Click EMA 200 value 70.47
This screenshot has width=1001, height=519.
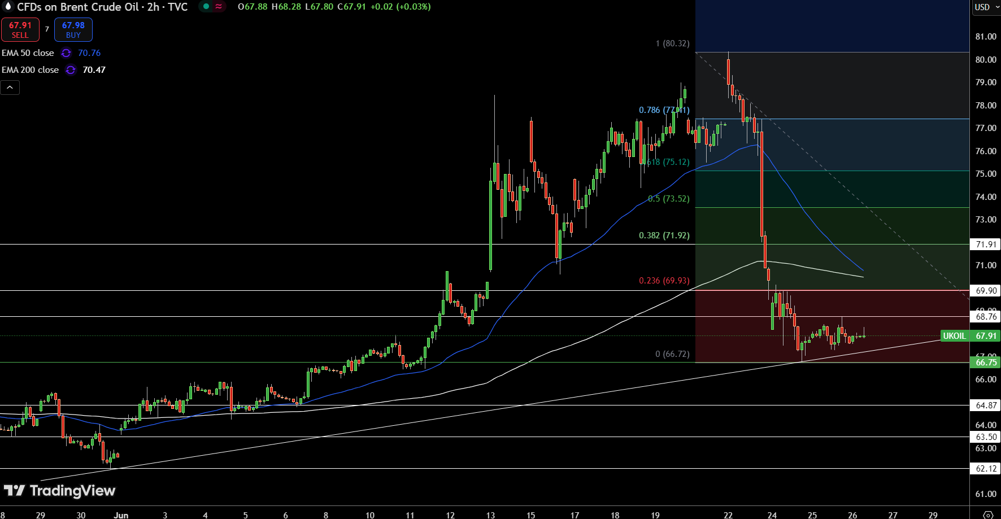[94, 70]
